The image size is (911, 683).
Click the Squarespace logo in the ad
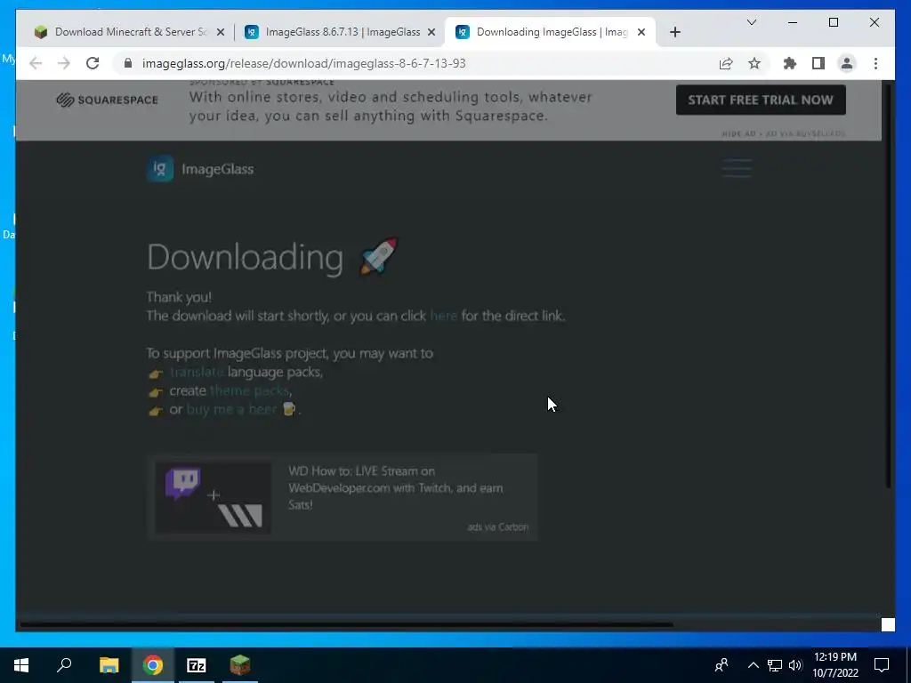click(x=107, y=100)
